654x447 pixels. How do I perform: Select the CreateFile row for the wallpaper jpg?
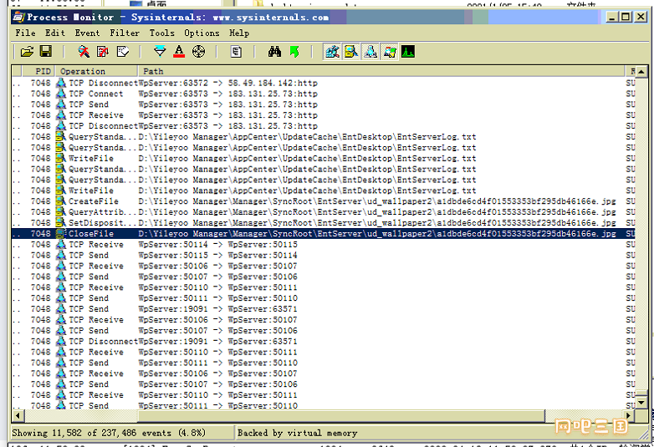[324, 201]
